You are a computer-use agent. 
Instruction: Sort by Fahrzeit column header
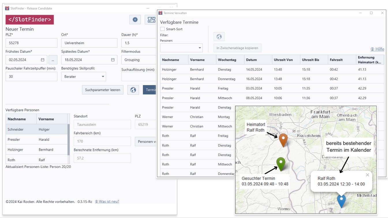point(342,60)
